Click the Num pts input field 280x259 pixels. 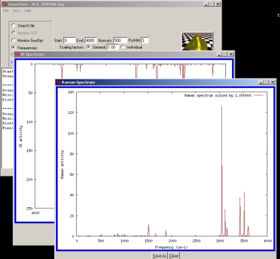120,41
